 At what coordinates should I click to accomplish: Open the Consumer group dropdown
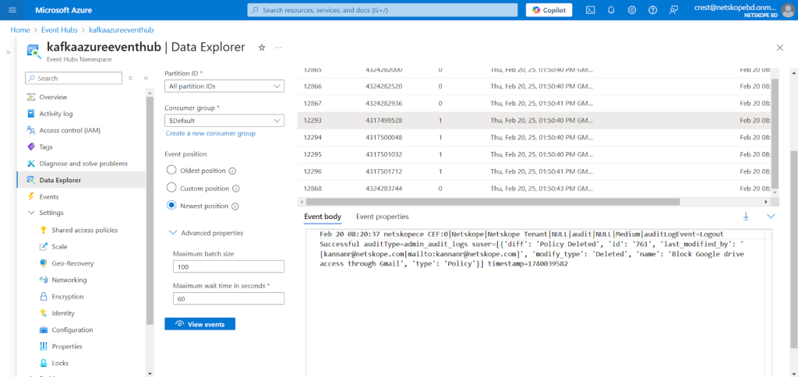click(224, 121)
